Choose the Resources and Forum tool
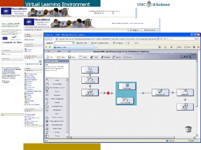Viewport: 201px width, 150px height. [x=55, y=121]
